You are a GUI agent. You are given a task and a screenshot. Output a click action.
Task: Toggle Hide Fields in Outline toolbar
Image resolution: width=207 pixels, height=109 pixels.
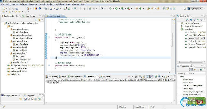tap(191, 20)
